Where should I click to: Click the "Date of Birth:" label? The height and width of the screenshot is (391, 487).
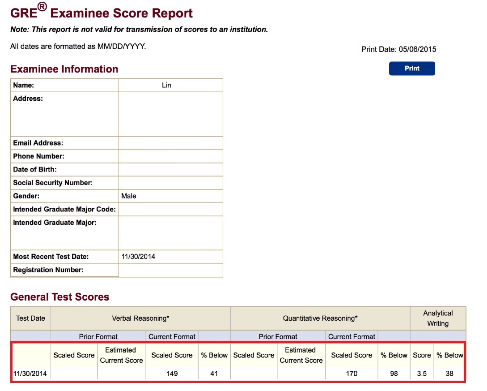[x=35, y=170]
